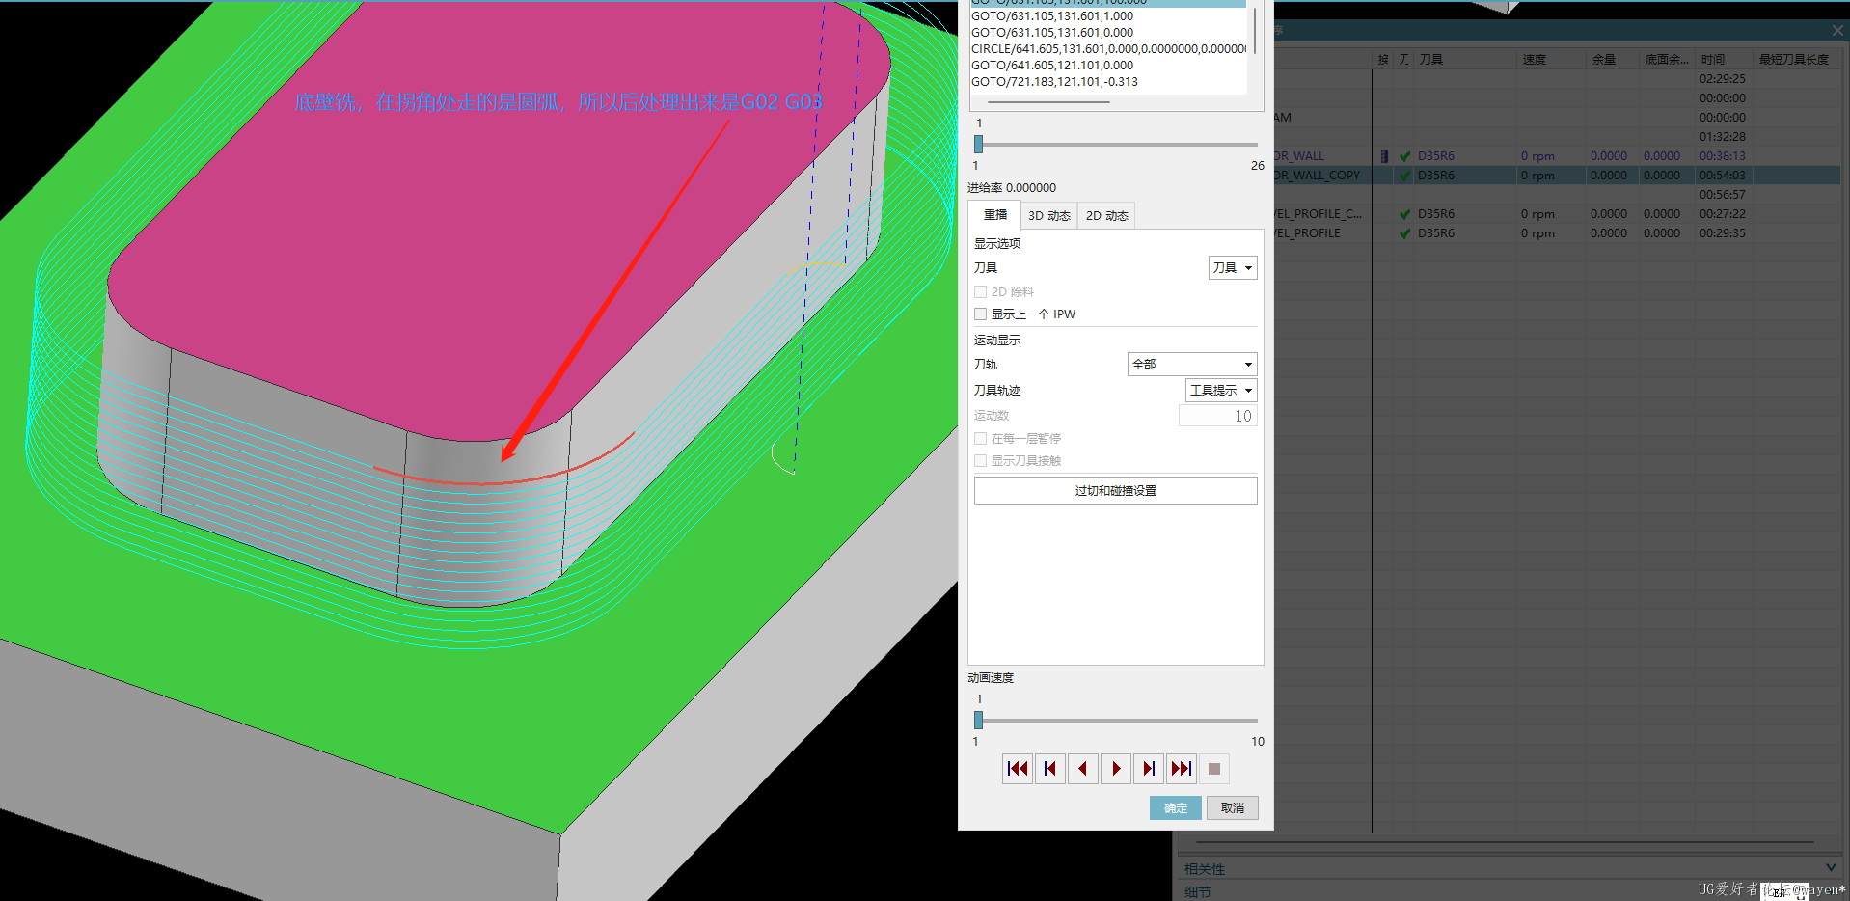Click the 运动数 input field

pos(1217,416)
